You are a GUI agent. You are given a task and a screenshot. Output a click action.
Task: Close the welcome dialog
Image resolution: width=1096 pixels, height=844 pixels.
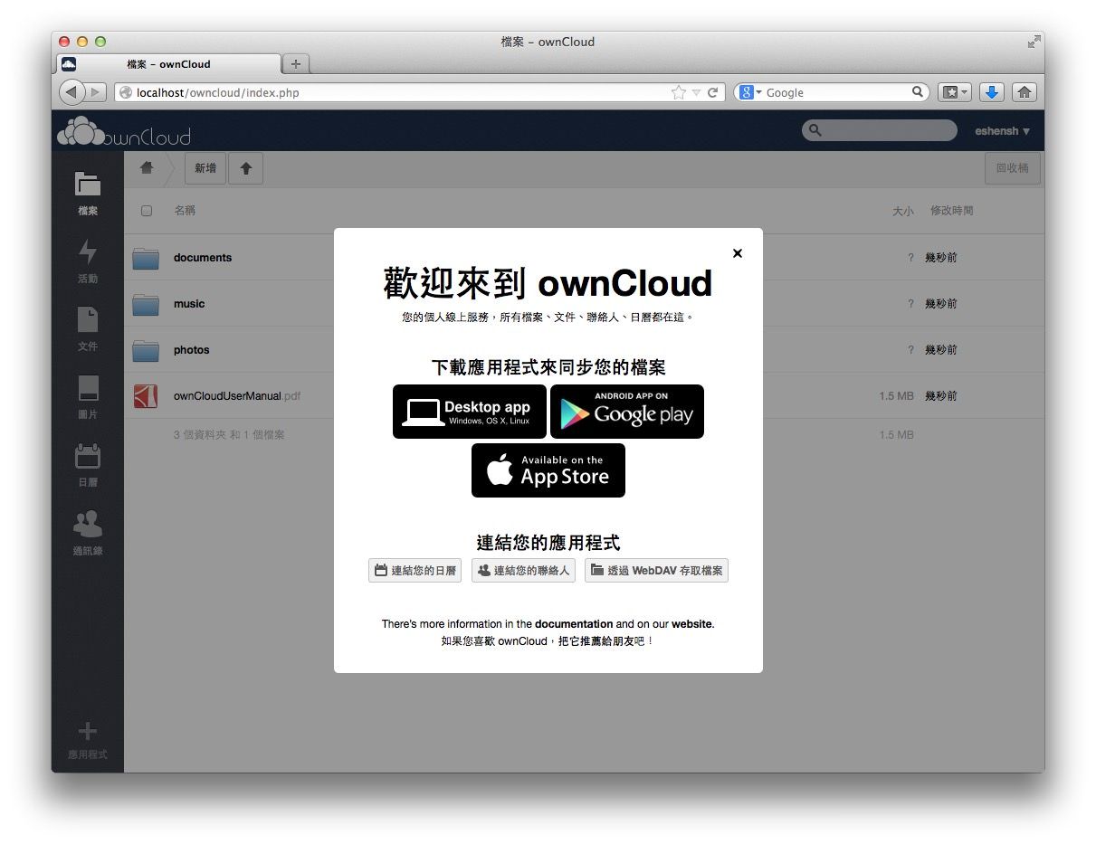[x=738, y=253]
